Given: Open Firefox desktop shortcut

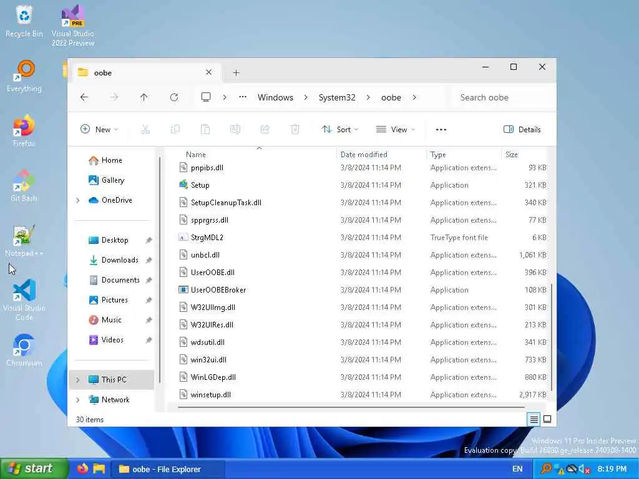Looking at the screenshot, I should click(x=24, y=131).
